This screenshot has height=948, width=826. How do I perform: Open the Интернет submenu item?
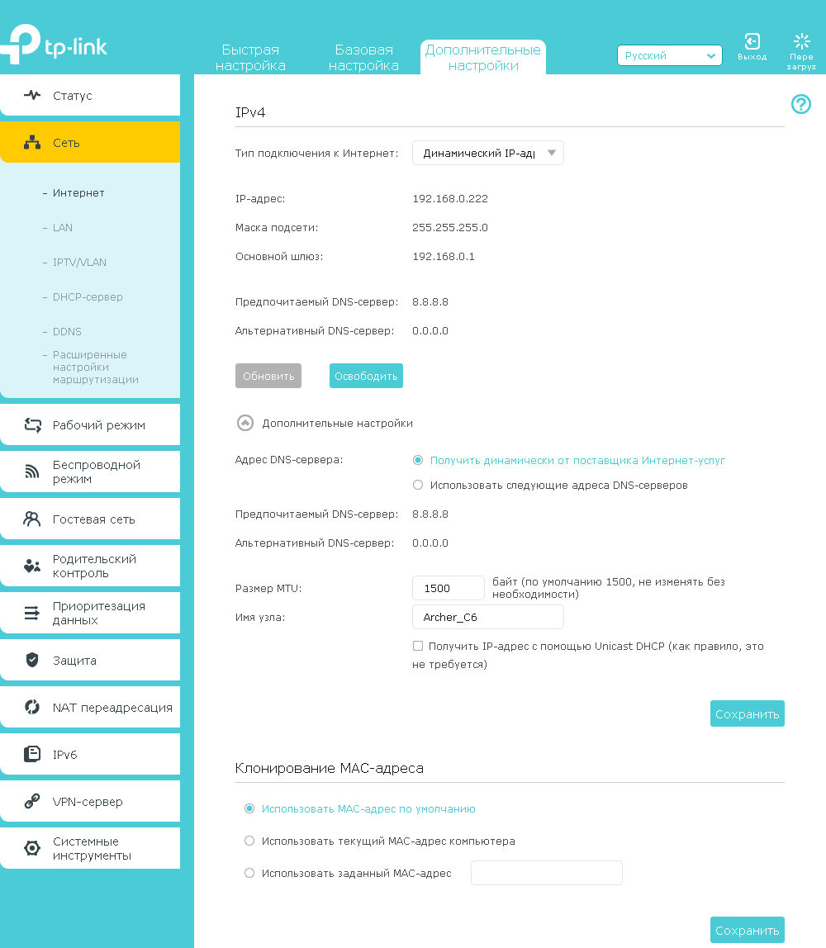(x=78, y=193)
